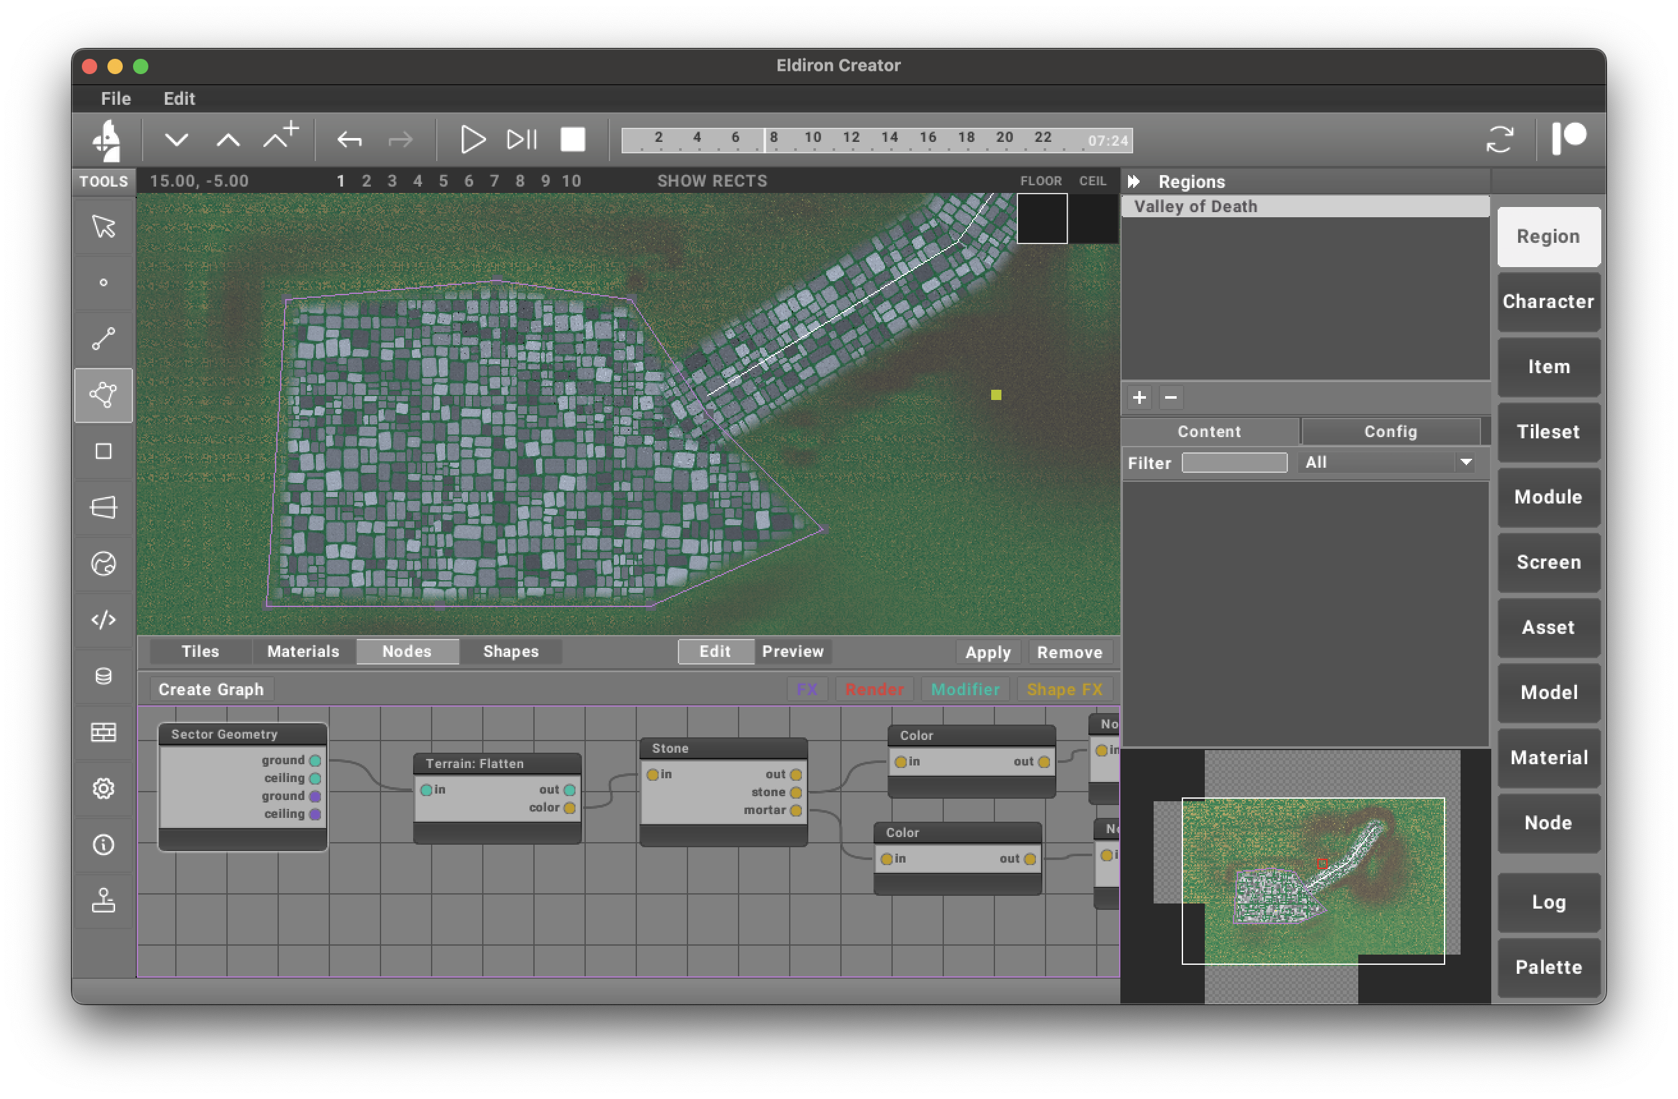
Task: Open the code editor tool
Action: pyautogui.click(x=104, y=619)
